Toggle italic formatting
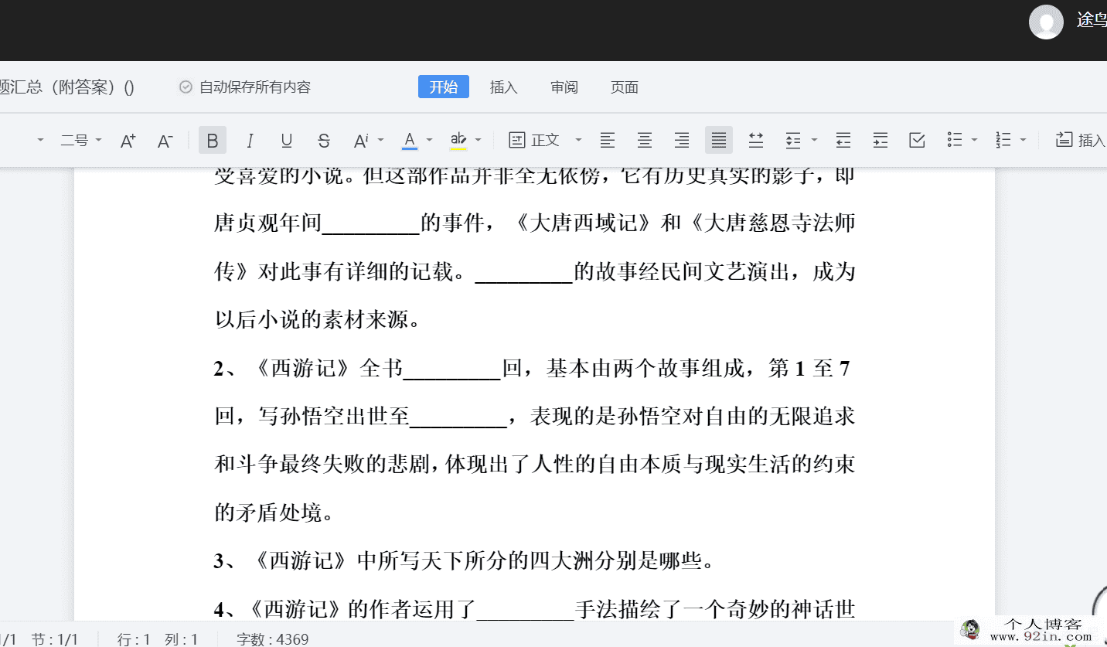 point(250,140)
